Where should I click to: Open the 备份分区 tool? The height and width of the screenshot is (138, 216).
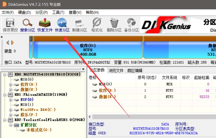[132, 25]
